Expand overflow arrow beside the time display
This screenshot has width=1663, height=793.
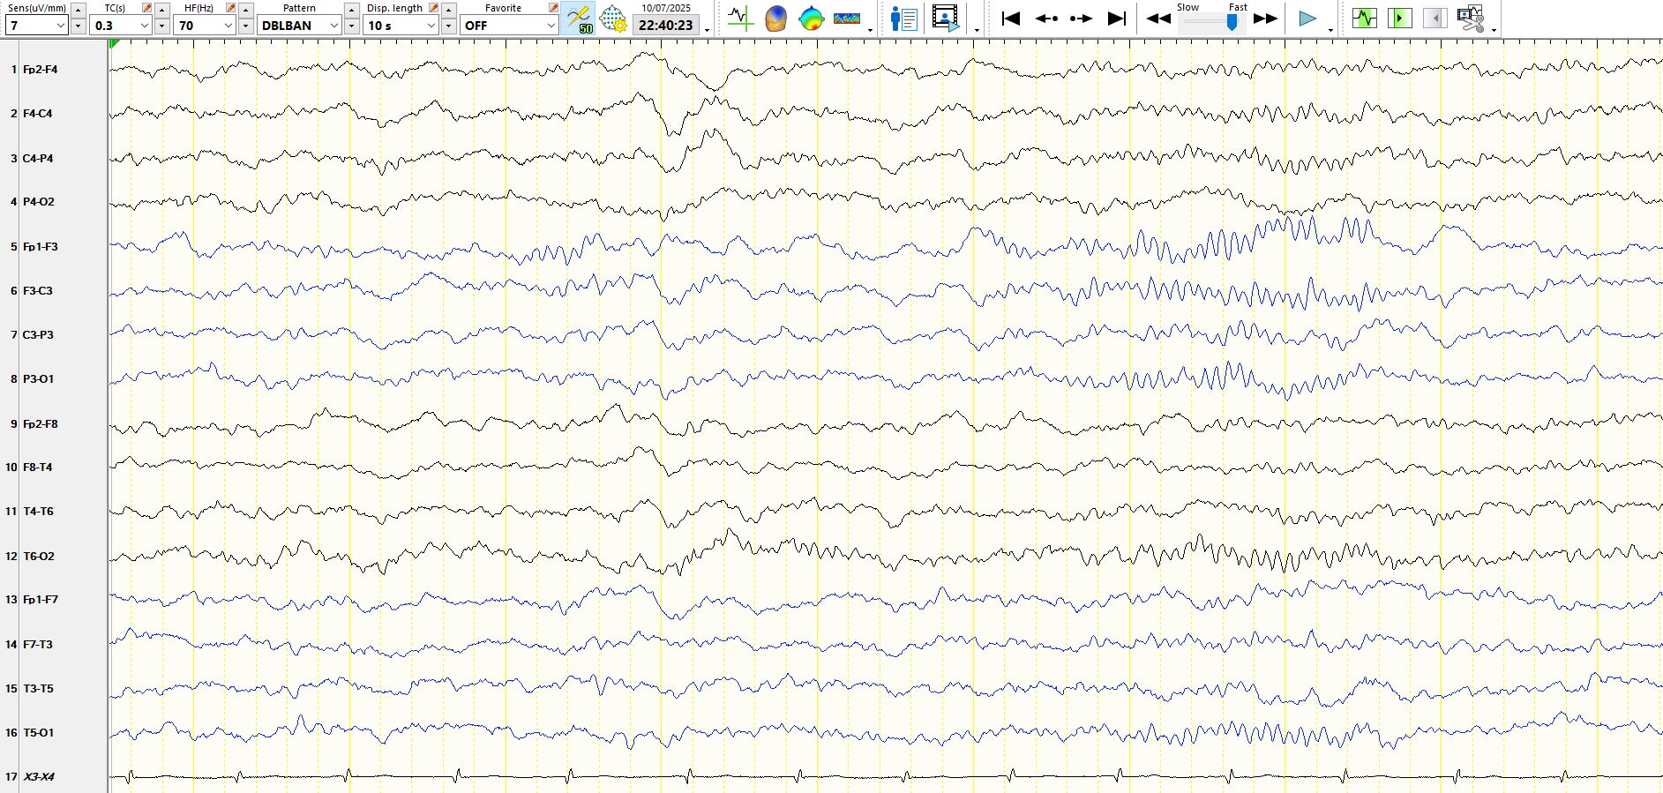click(708, 30)
